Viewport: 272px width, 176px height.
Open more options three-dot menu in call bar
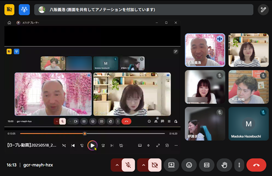coord(239,165)
